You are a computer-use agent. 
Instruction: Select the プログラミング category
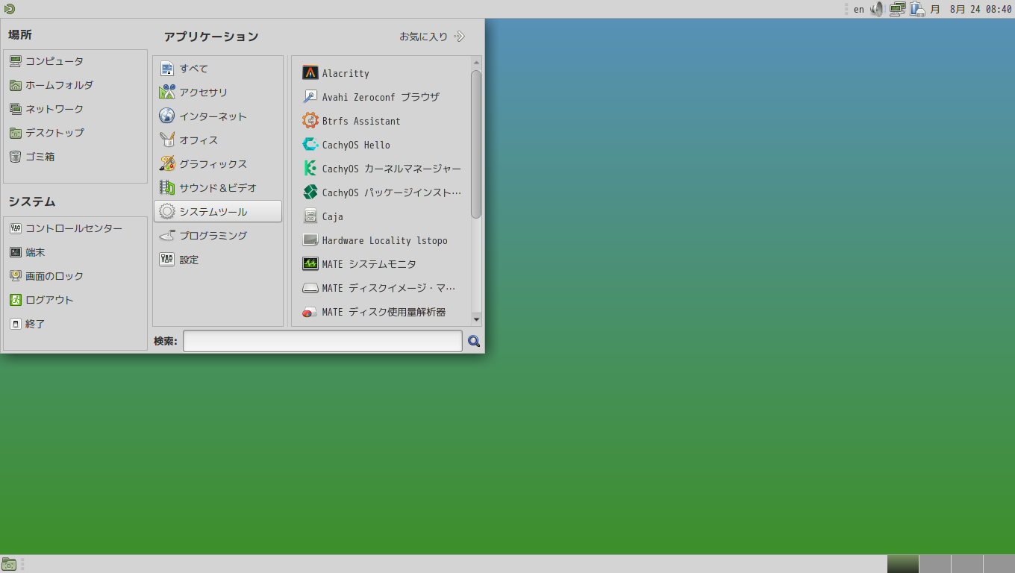[218, 236]
